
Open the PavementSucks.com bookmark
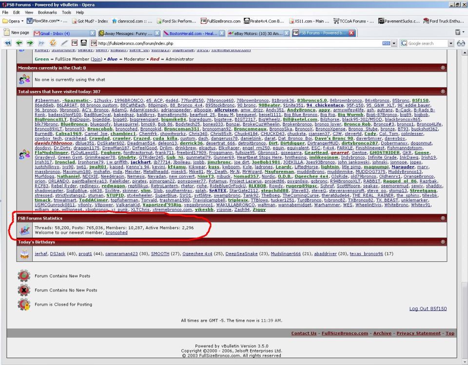[399, 21]
